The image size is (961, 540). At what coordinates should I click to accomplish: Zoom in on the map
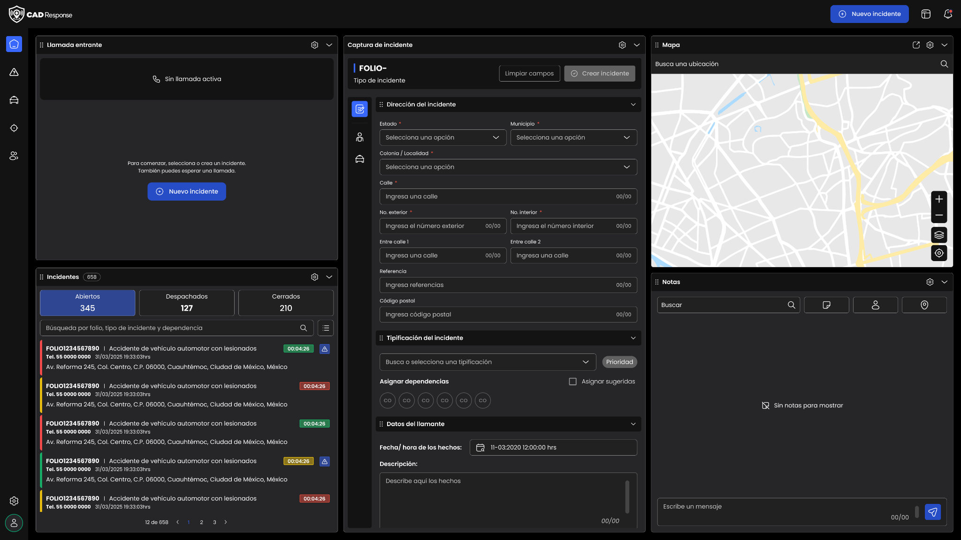tap(939, 199)
